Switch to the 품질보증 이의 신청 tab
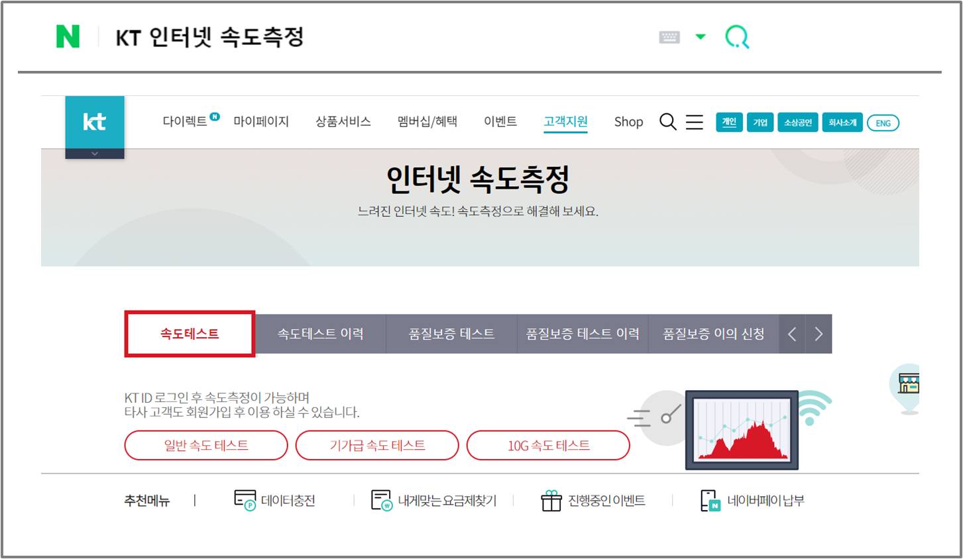The width and height of the screenshot is (963, 559). 714,334
